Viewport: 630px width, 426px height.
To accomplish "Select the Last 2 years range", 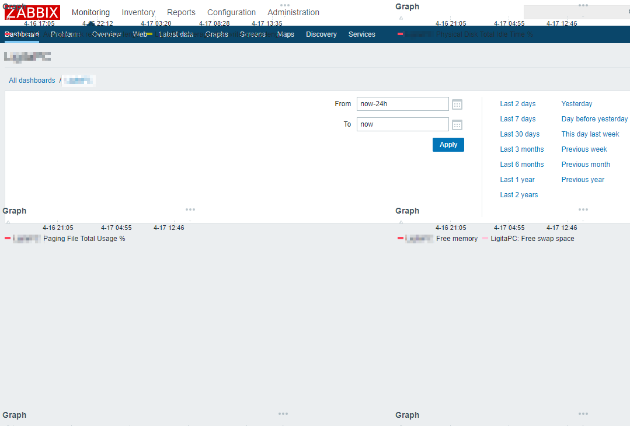I will click(x=519, y=195).
